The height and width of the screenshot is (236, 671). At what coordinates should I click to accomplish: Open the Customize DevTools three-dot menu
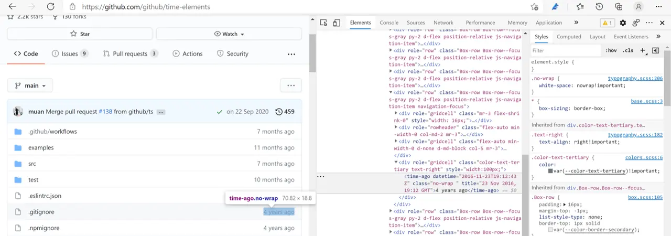click(x=649, y=23)
